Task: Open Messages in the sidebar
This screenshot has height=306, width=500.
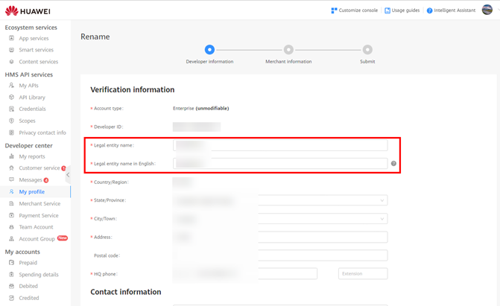Action: [31, 179]
